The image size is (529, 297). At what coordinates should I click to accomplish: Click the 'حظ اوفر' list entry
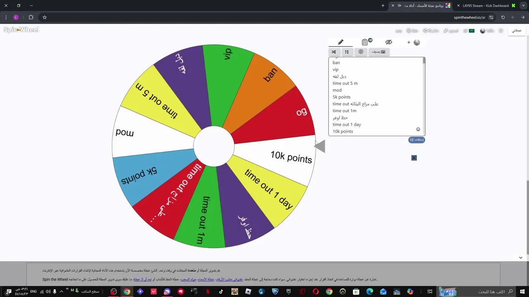(340, 118)
